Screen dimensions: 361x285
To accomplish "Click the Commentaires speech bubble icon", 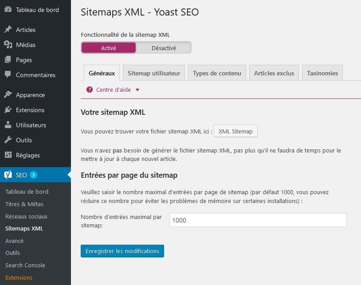I will pyautogui.click(x=8, y=74).
